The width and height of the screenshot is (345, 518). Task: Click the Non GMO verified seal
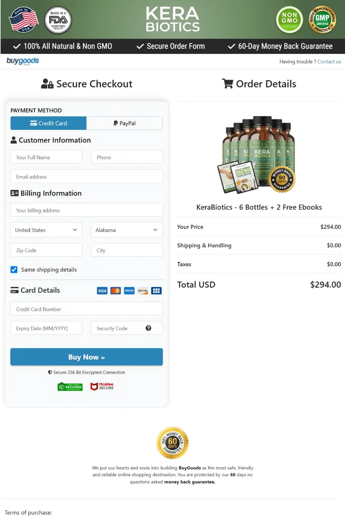pos(289,20)
